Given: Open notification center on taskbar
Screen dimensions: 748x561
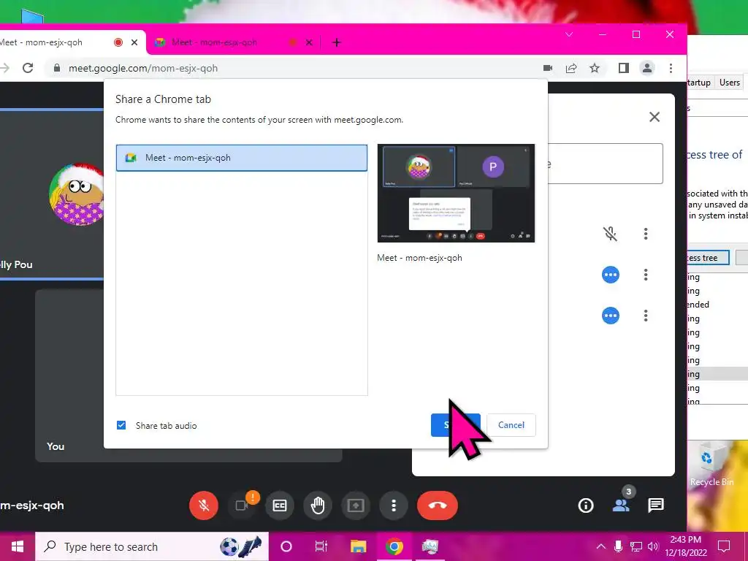Looking at the screenshot, I should pos(724,546).
